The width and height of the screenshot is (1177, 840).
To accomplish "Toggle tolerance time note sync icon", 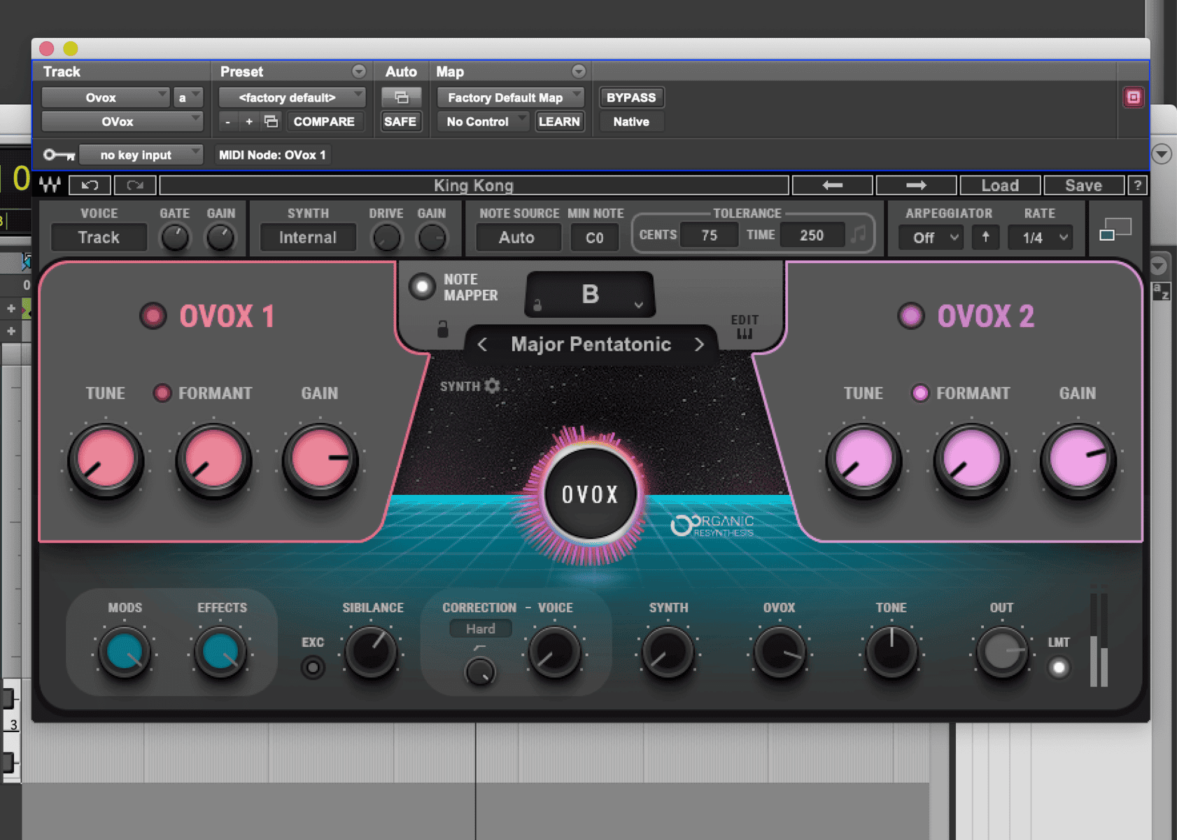I will click(858, 234).
